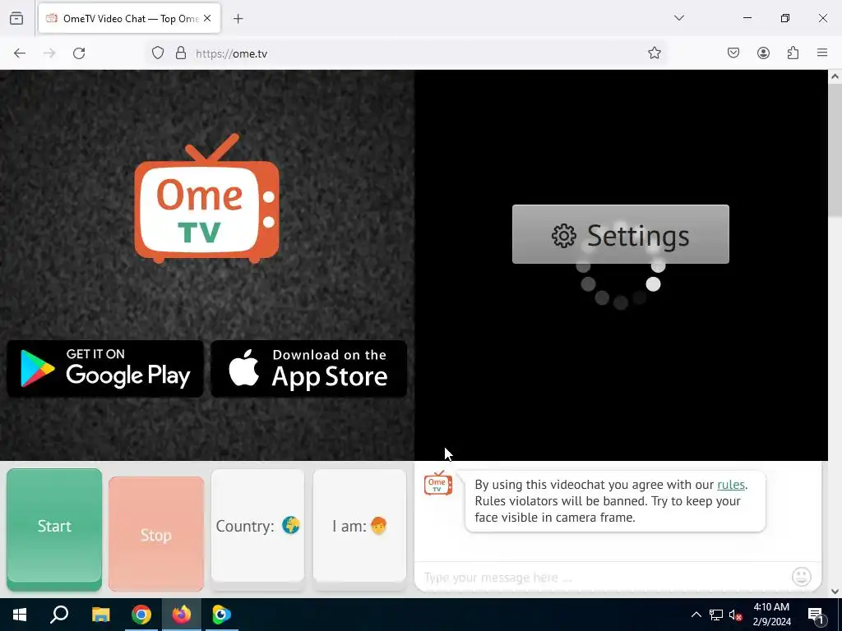842x631 pixels.
Task: Open the I am gender selector
Action: click(x=360, y=526)
